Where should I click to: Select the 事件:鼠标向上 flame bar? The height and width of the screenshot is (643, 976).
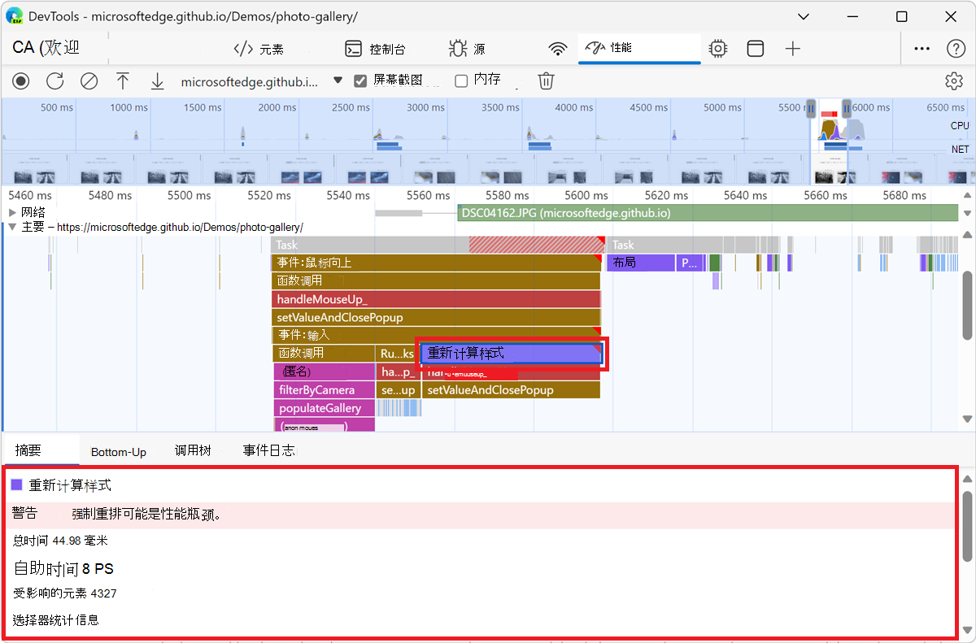(x=436, y=263)
